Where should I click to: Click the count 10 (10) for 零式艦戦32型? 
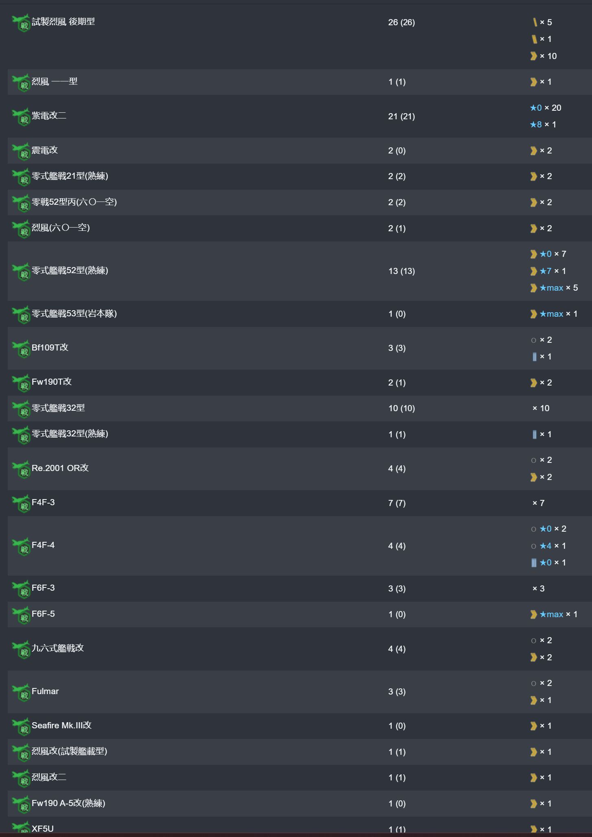point(401,408)
